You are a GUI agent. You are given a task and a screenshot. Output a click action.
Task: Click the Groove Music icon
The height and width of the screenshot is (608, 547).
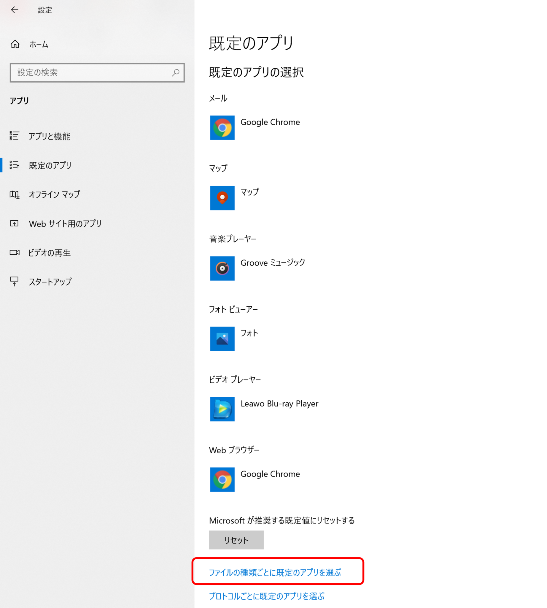coord(222,268)
